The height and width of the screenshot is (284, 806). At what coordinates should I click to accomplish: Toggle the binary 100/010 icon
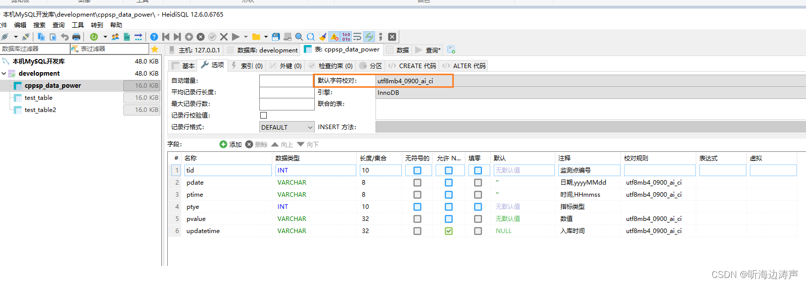(346, 37)
